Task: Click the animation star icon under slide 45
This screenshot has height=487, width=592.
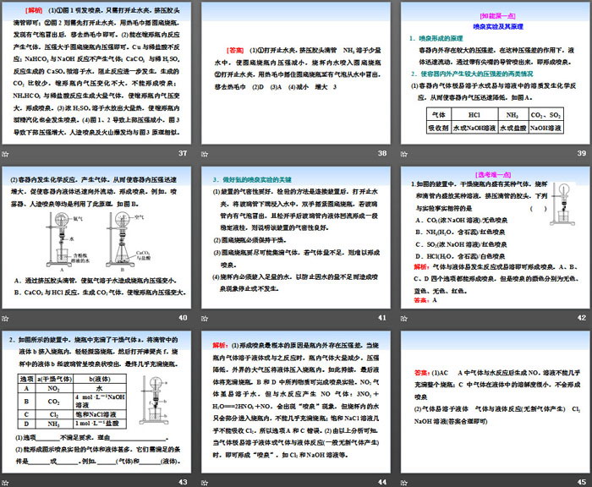Action: 405,481
